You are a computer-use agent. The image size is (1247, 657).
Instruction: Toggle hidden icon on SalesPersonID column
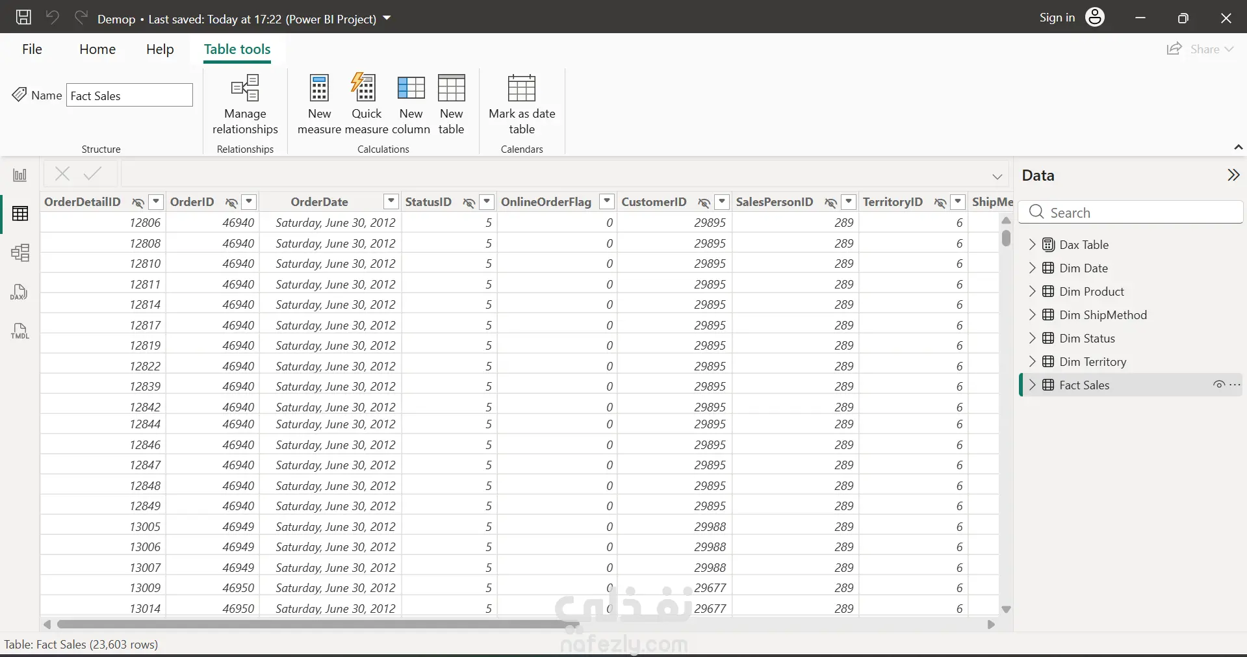point(830,202)
